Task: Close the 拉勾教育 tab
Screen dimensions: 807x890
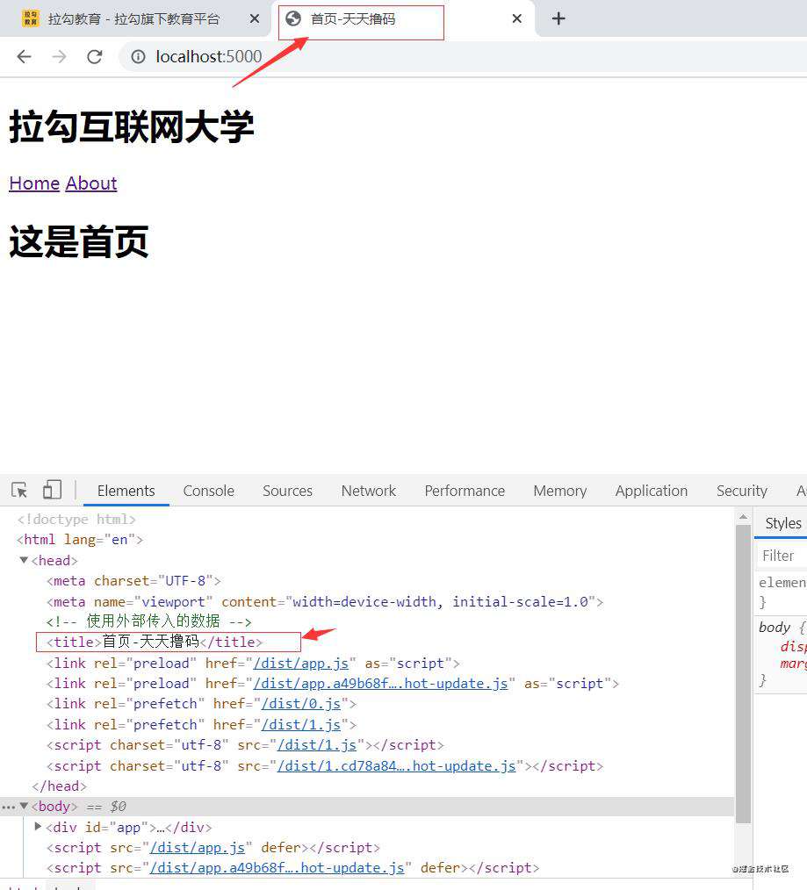Action: [x=255, y=18]
